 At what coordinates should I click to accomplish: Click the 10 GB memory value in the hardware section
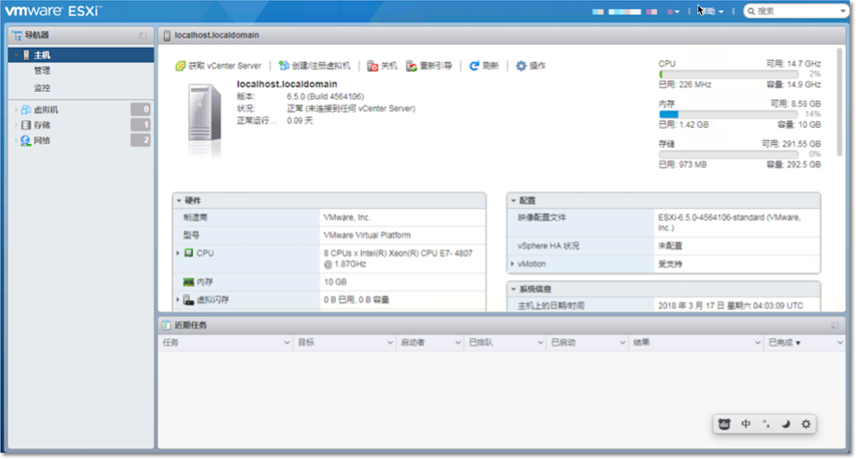tap(335, 283)
